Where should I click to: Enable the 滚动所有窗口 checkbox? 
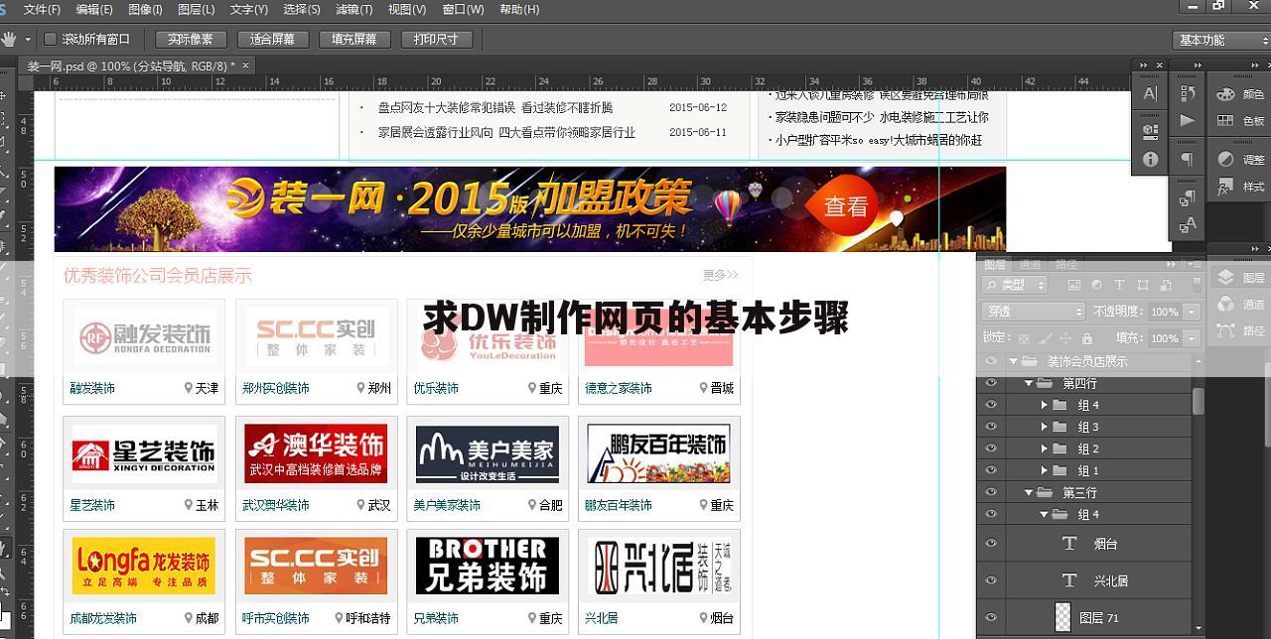pos(50,40)
